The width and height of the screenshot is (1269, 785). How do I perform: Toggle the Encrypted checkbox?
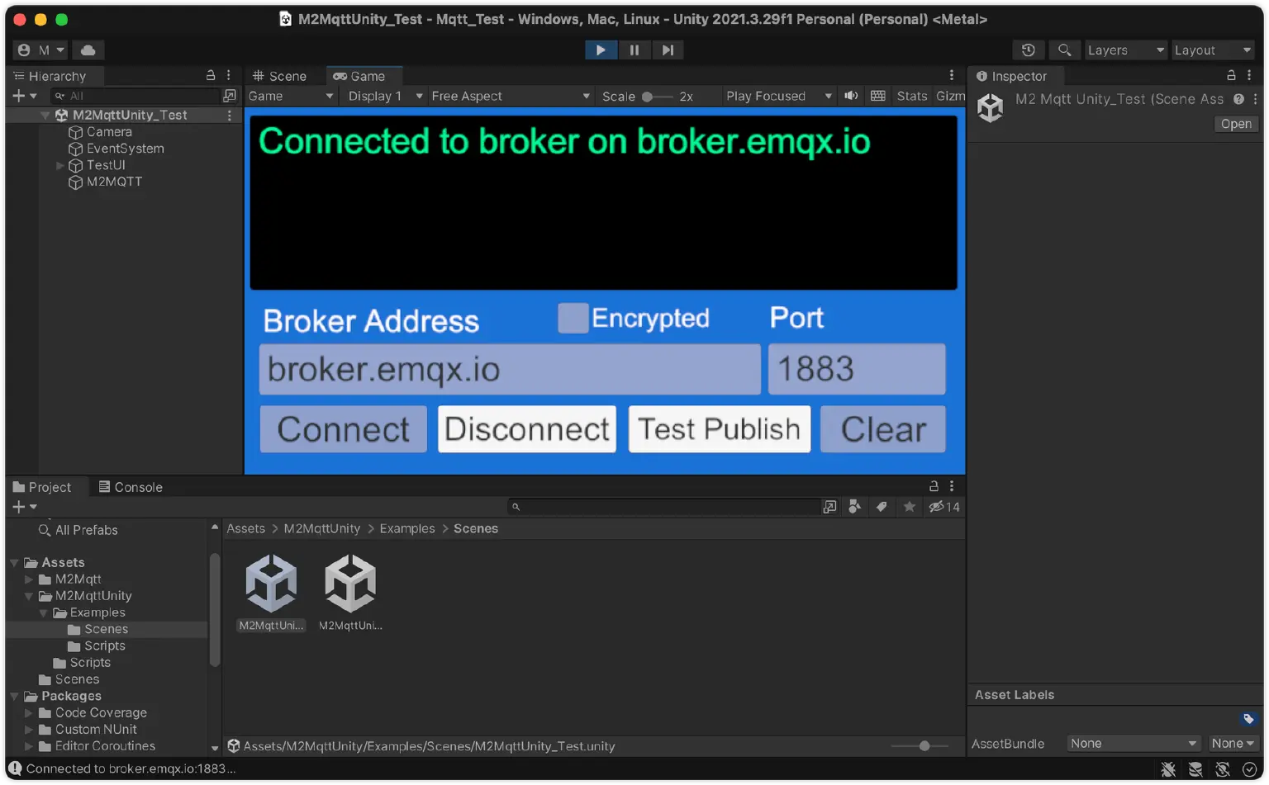[x=573, y=318]
